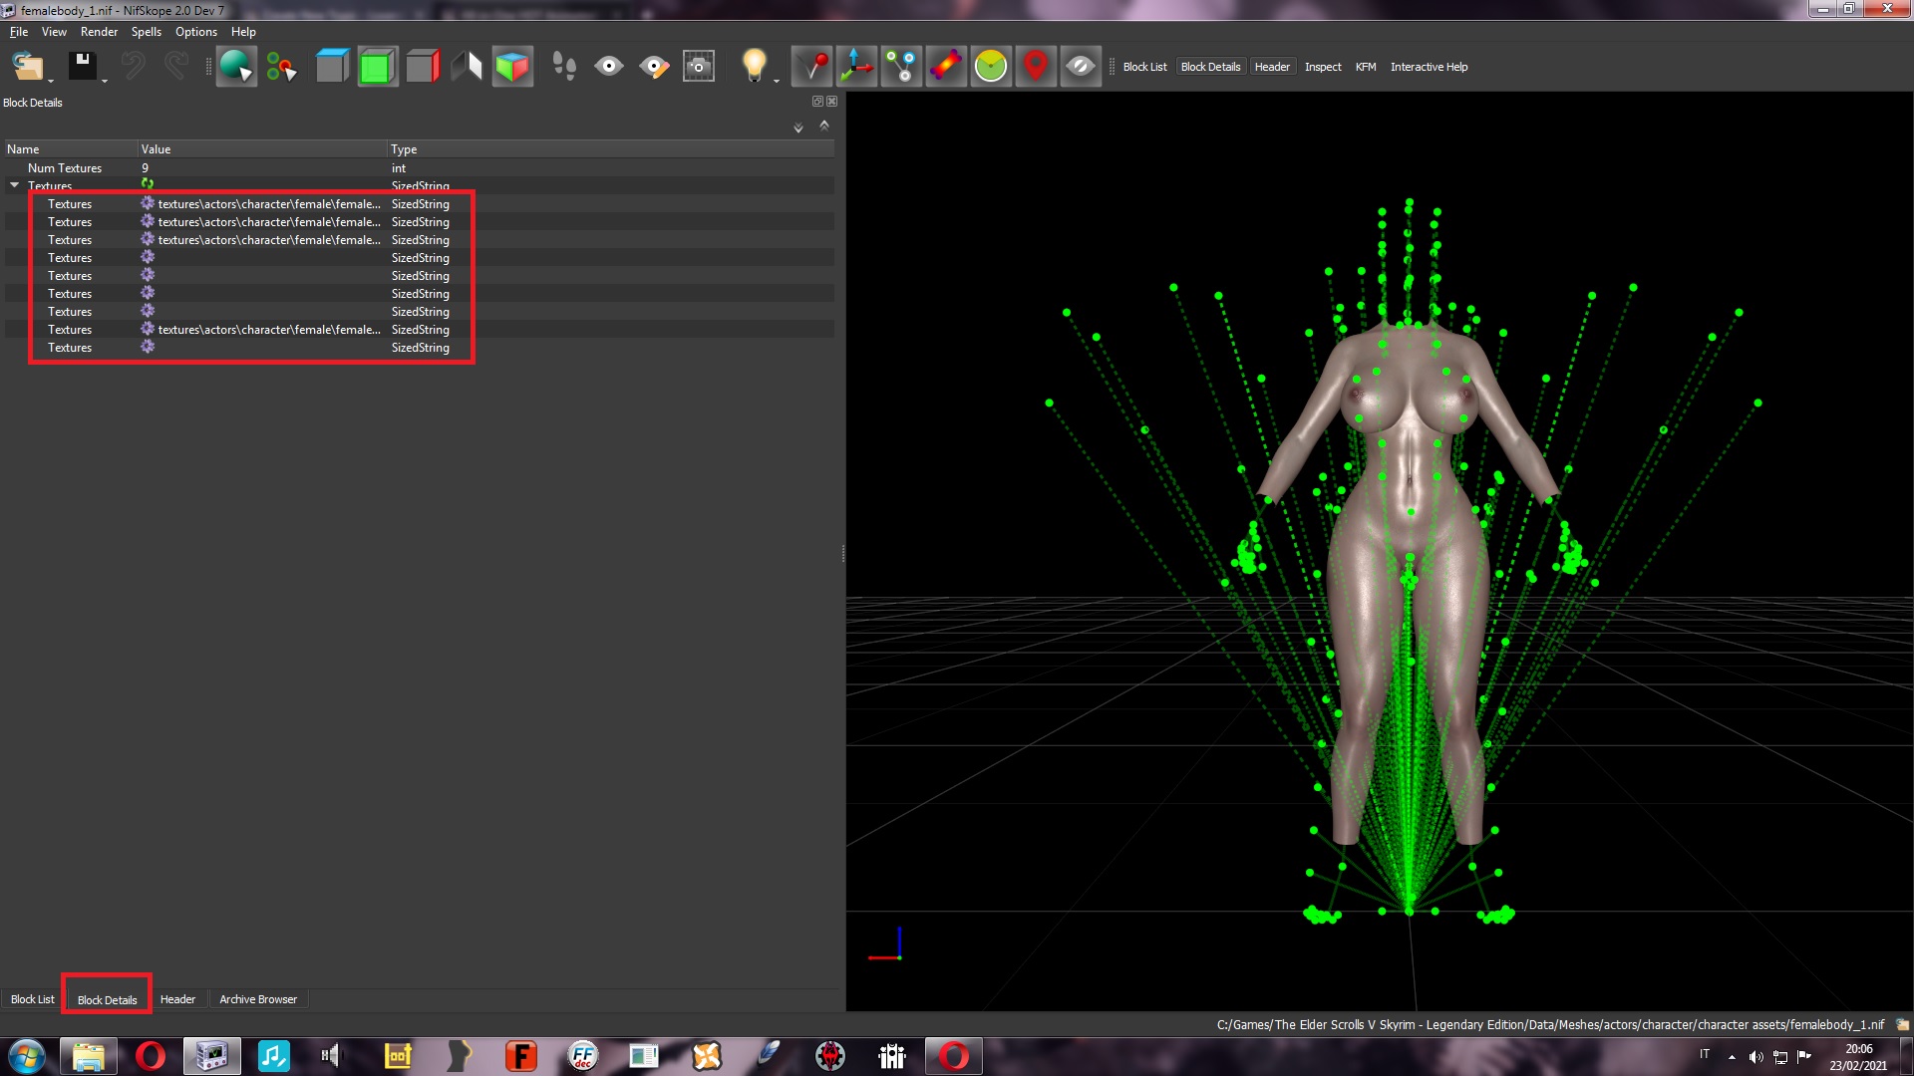Click the Name column header
Viewport: 1914px width, 1076px height.
pyautogui.click(x=70, y=149)
